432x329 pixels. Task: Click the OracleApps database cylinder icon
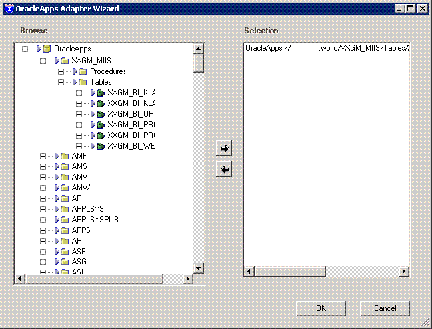(x=47, y=49)
